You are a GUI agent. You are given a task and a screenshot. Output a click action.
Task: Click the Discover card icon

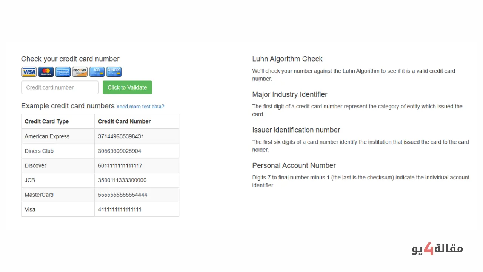coord(80,72)
